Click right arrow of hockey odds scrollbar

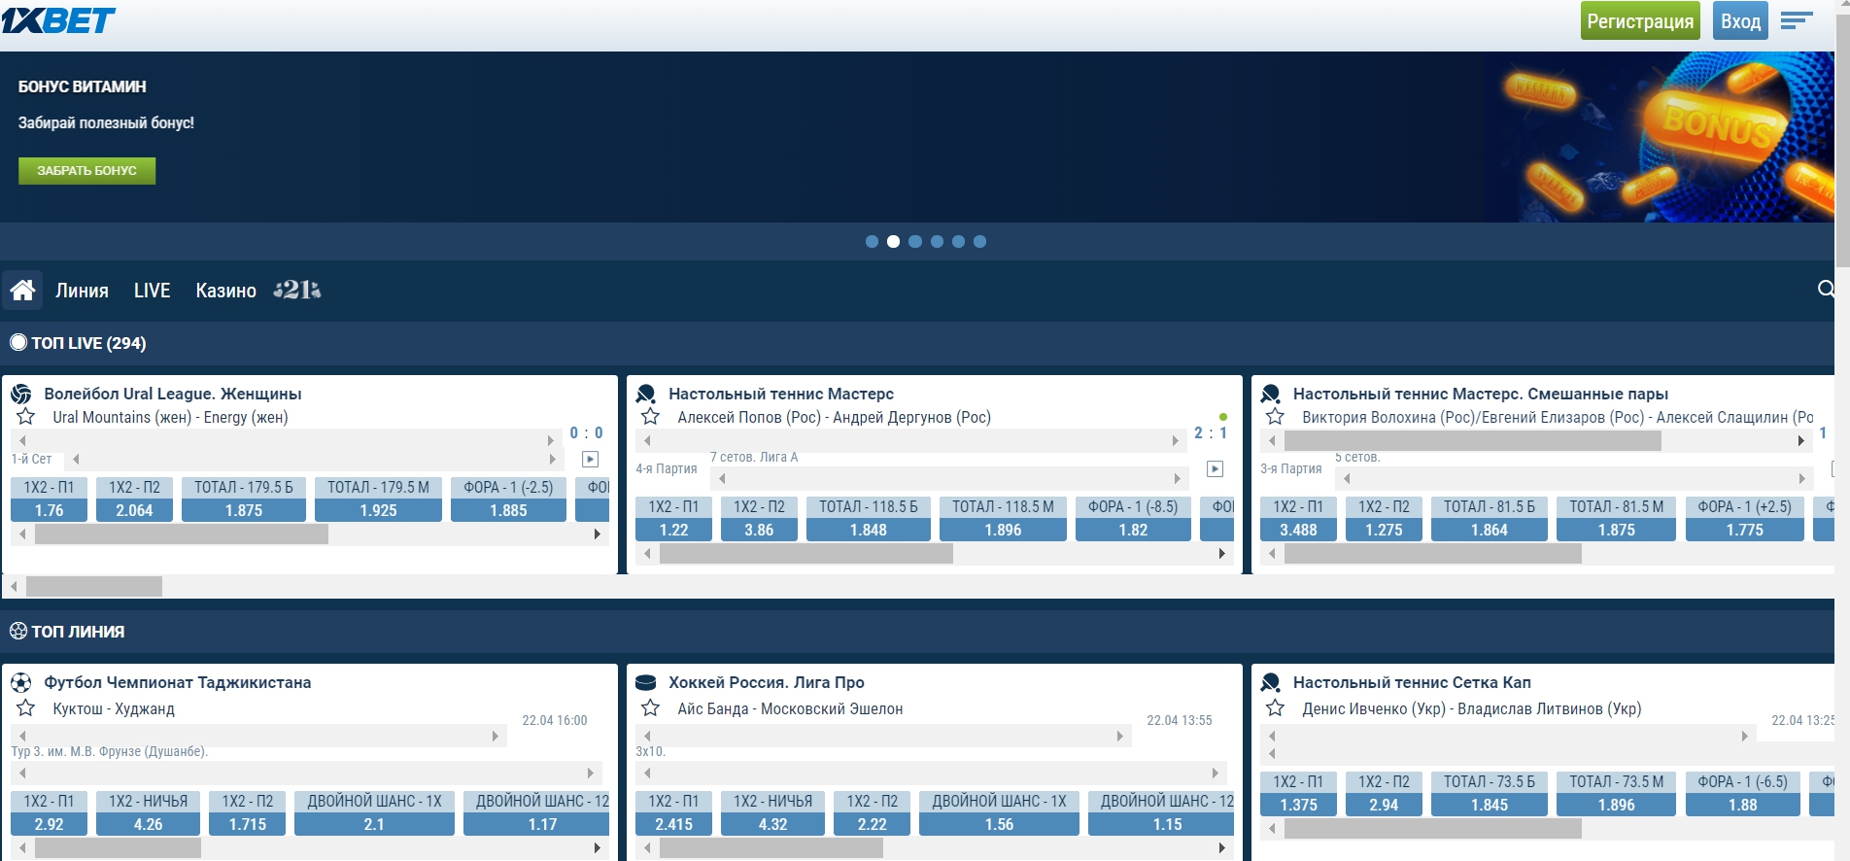pyautogui.click(x=1221, y=847)
